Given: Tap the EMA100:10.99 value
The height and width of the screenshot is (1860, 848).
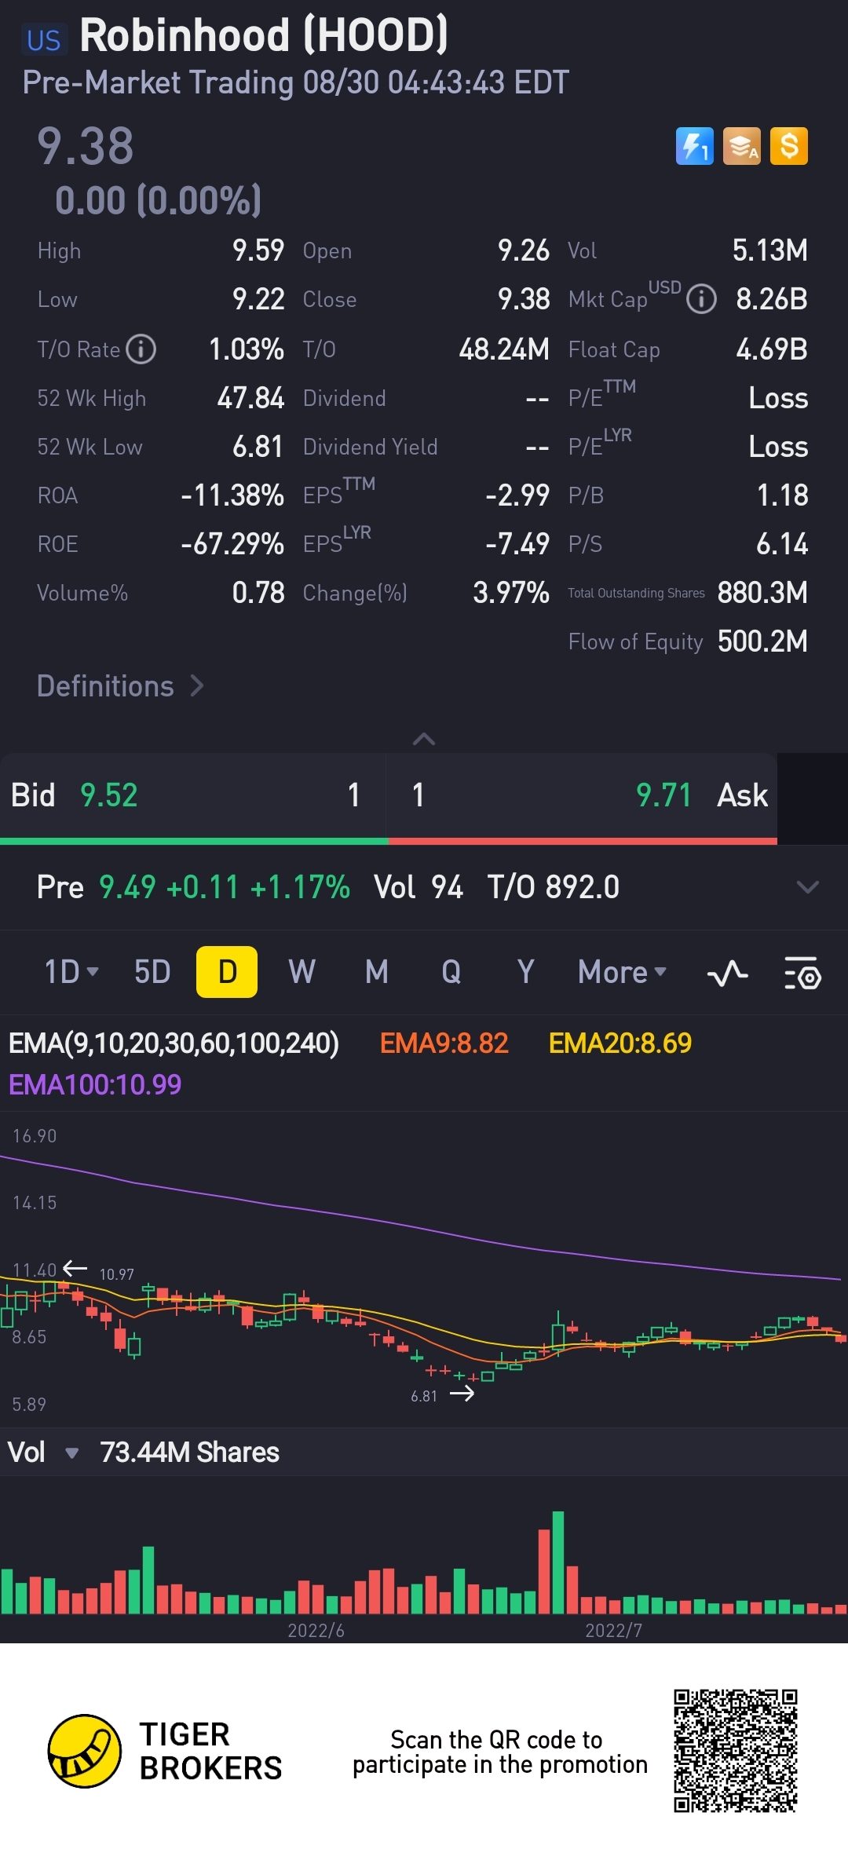Looking at the screenshot, I should click(x=95, y=1084).
